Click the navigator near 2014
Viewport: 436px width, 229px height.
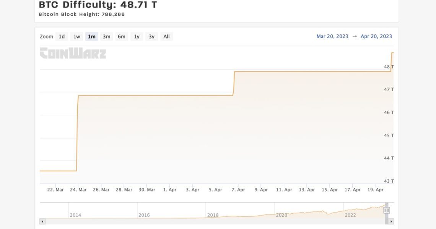click(x=75, y=213)
